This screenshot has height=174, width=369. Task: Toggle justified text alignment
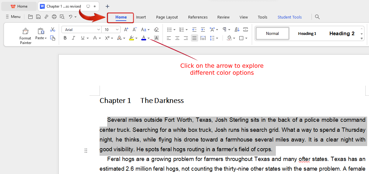click(194, 38)
